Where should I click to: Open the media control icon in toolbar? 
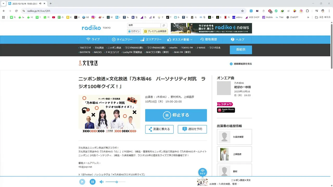[x=317, y=11]
